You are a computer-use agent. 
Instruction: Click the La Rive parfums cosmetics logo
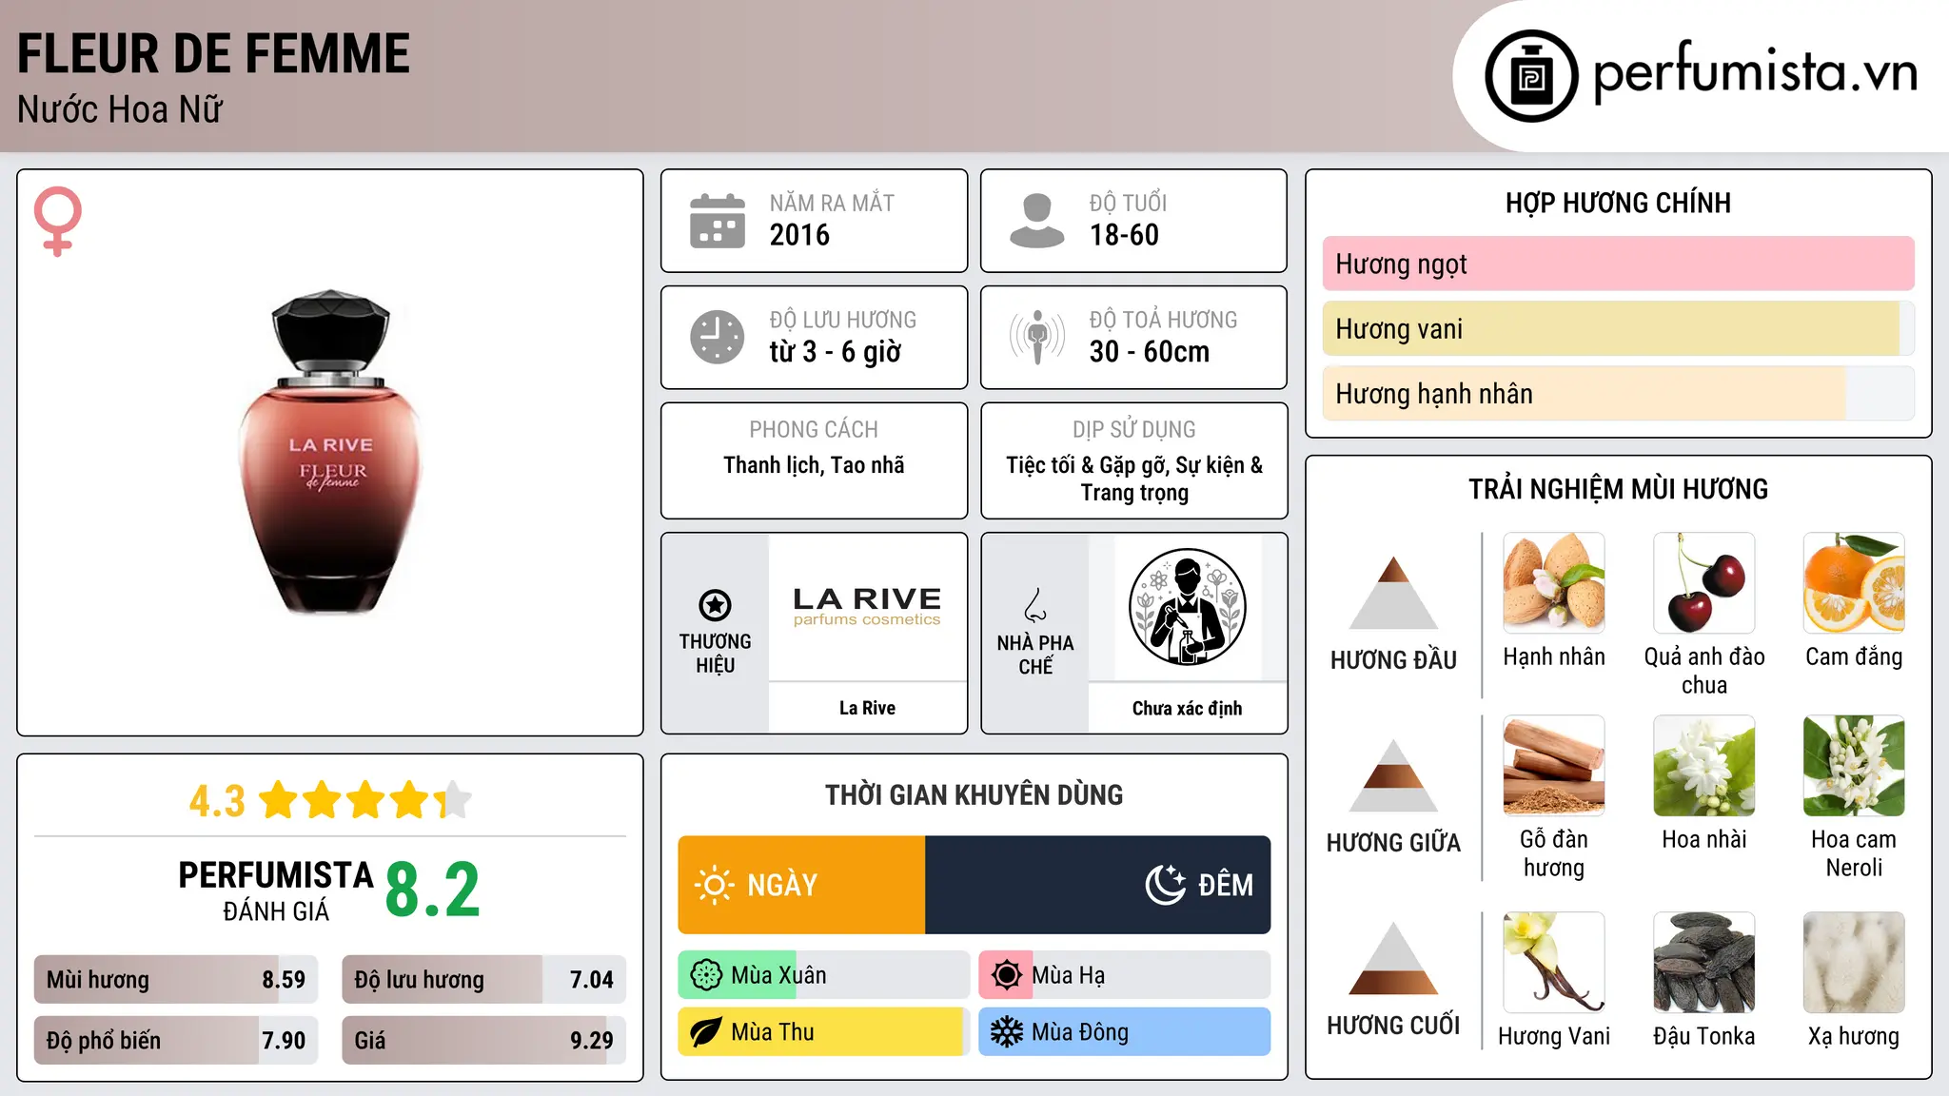coord(867,606)
